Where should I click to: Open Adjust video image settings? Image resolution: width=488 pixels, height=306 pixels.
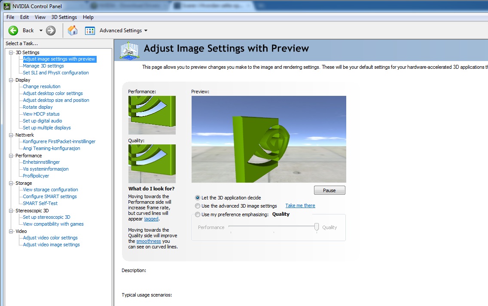[x=51, y=245]
